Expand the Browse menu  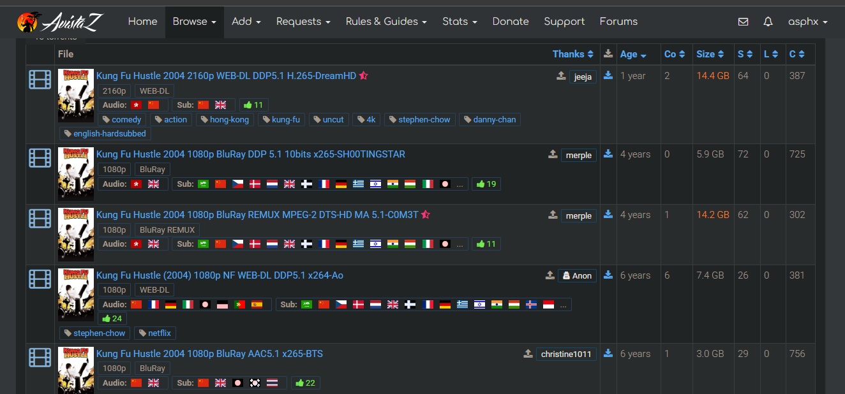pyautogui.click(x=194, y=22)
